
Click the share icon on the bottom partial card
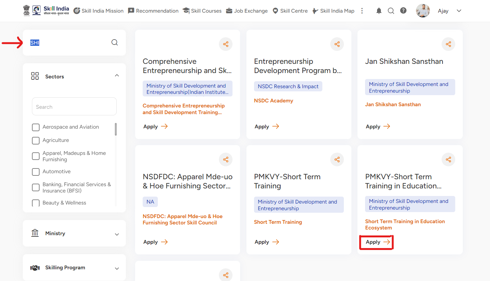226,275
